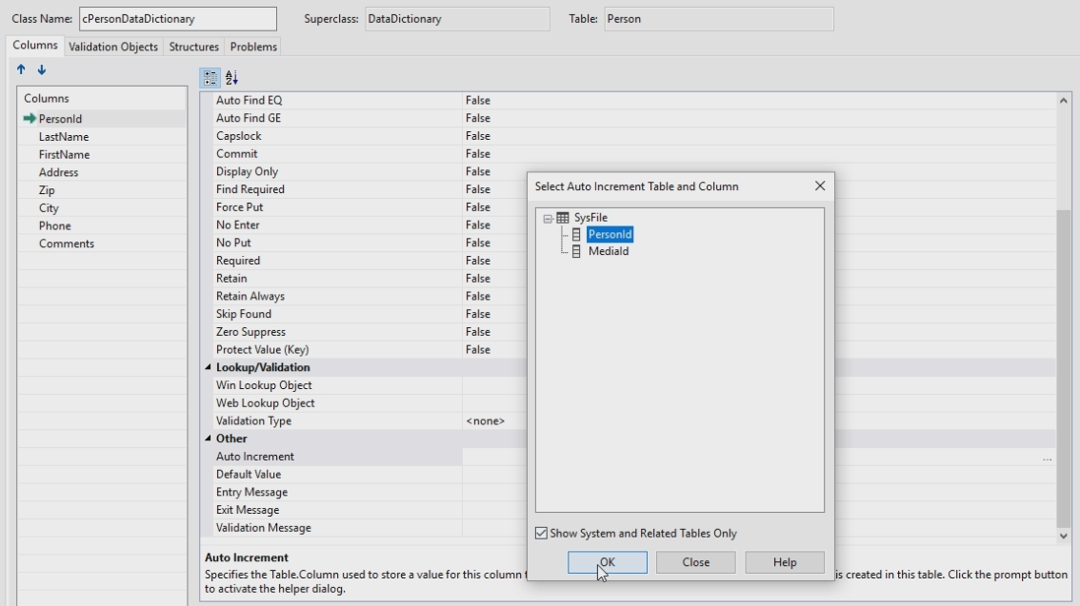Switch to categorized property view icon
Viewport: 1080px width, 606px height.
(x=210, y=77)
